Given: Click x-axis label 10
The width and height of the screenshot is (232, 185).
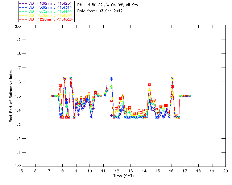Looking at the screenshot, I should [x=90, y=171].
